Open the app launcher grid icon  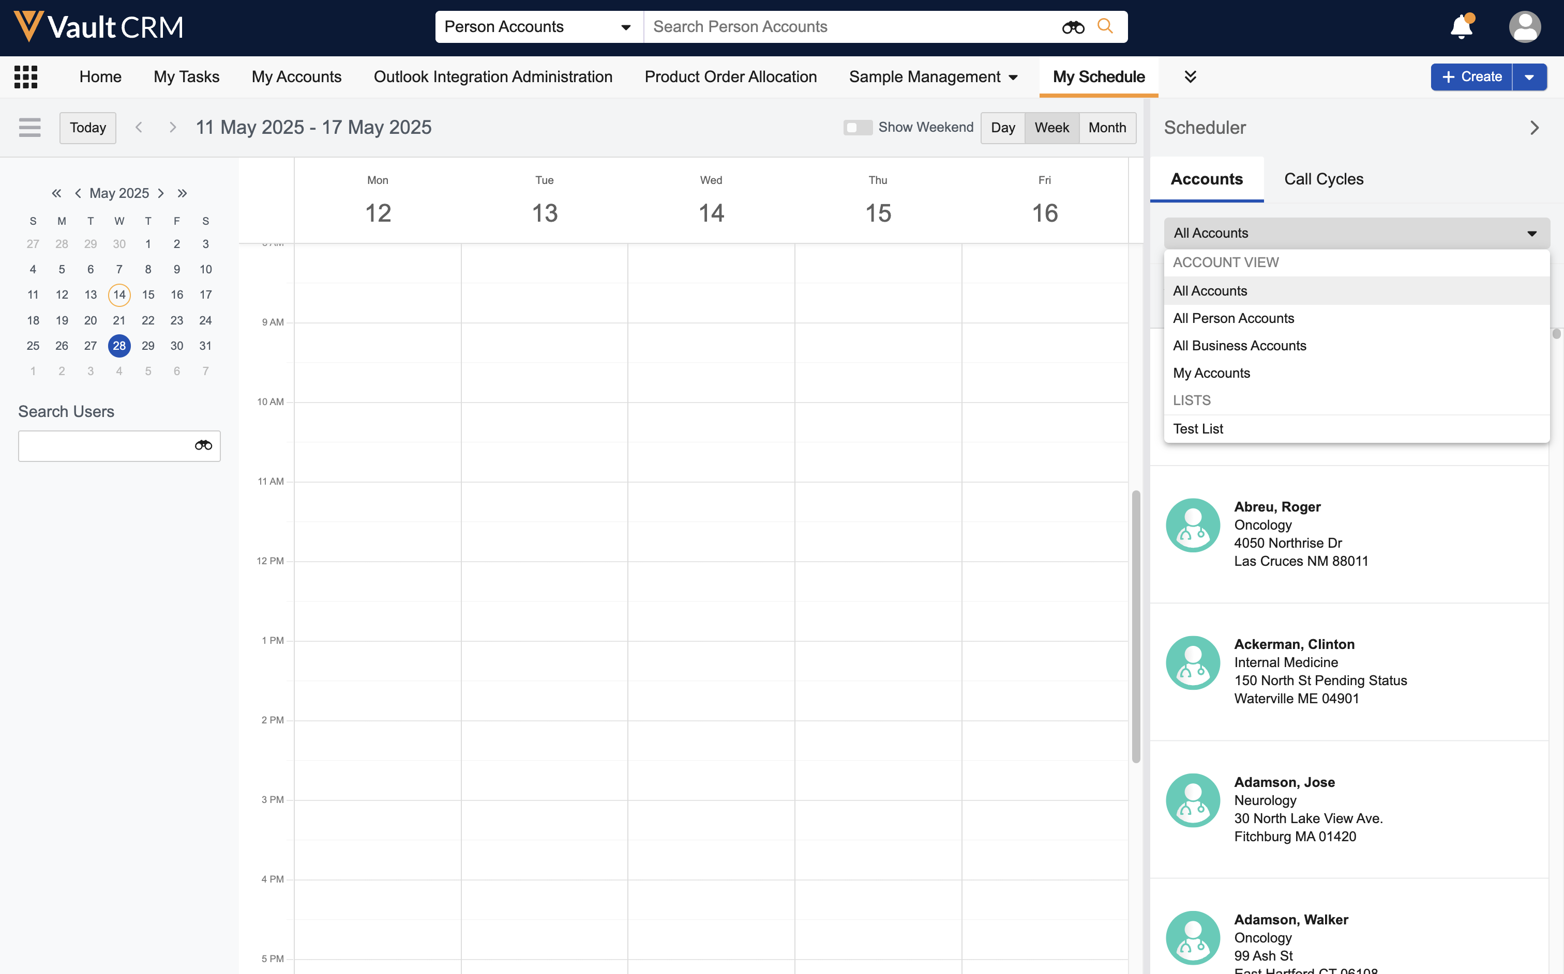(x=26, y=76)
